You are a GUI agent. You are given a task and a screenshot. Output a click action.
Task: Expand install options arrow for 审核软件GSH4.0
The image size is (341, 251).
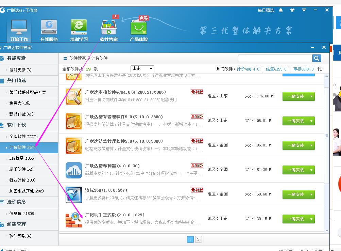click(x=312, y=96)
